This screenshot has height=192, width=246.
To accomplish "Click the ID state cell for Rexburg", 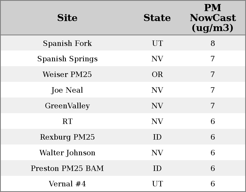I will click(157, 137).
